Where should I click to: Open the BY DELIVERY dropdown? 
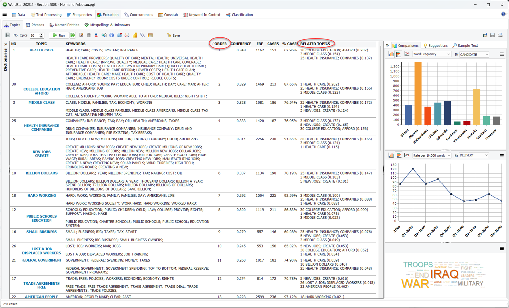474,155
